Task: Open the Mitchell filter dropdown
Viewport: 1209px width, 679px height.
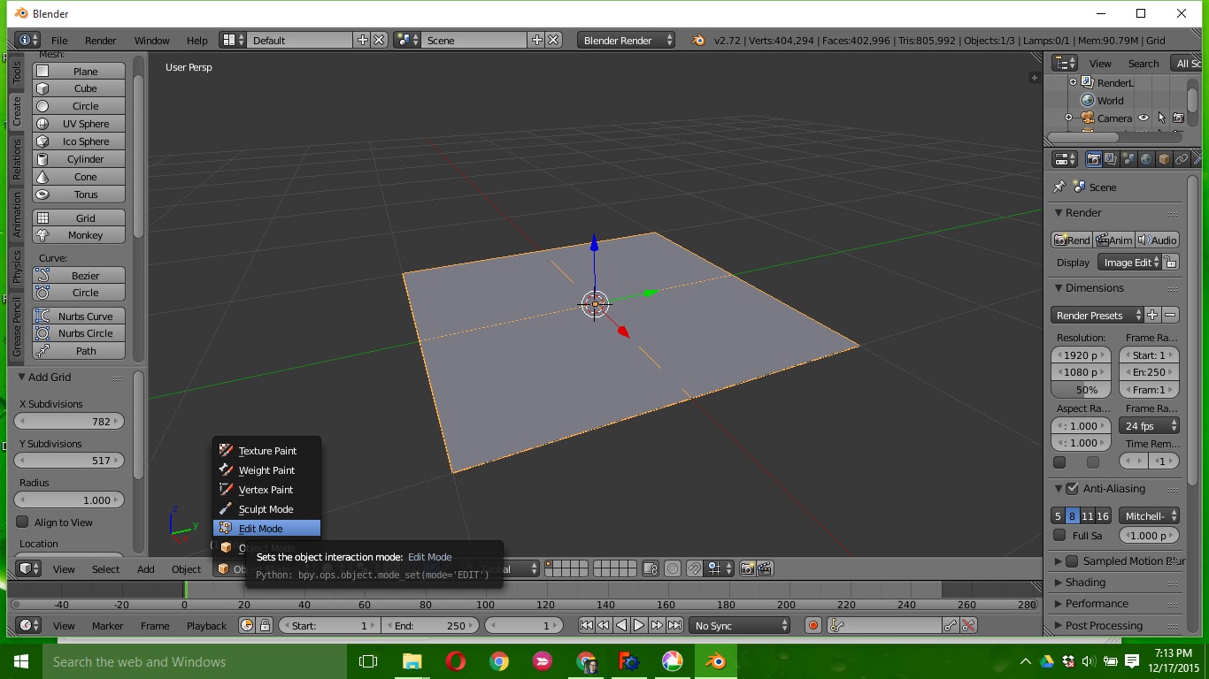Action: click(1149, 516)
